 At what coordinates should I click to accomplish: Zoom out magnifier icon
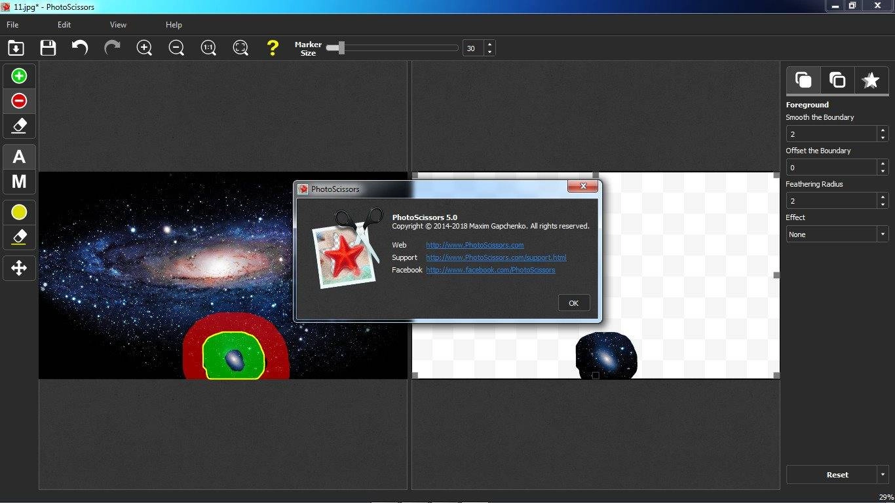pos(176,48)
